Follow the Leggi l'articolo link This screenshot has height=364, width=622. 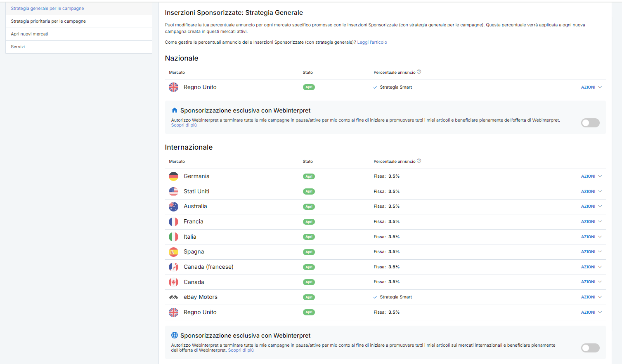pos(372,42)
